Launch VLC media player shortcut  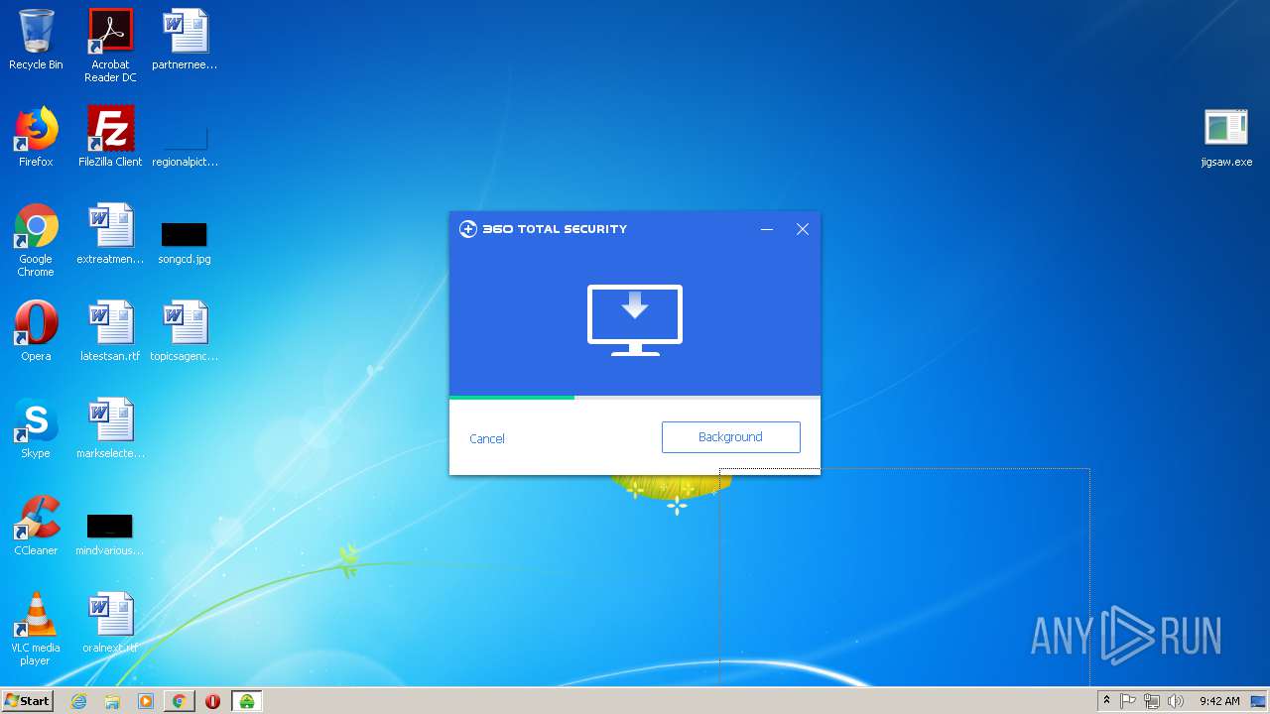tap(36, 629)
